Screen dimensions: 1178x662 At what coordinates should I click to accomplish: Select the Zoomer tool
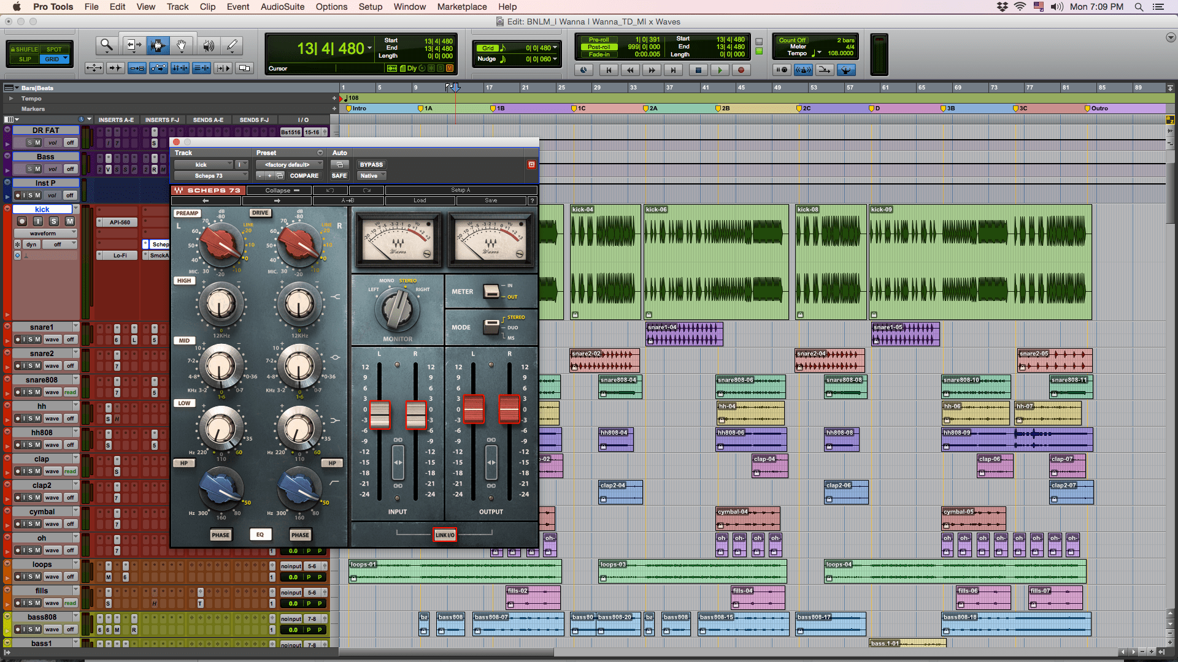107,45
